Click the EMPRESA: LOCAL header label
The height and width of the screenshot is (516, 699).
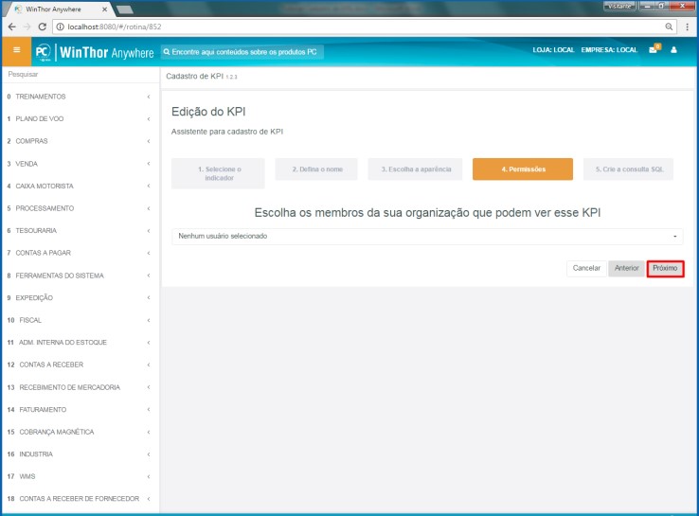(x=609, y=50)
